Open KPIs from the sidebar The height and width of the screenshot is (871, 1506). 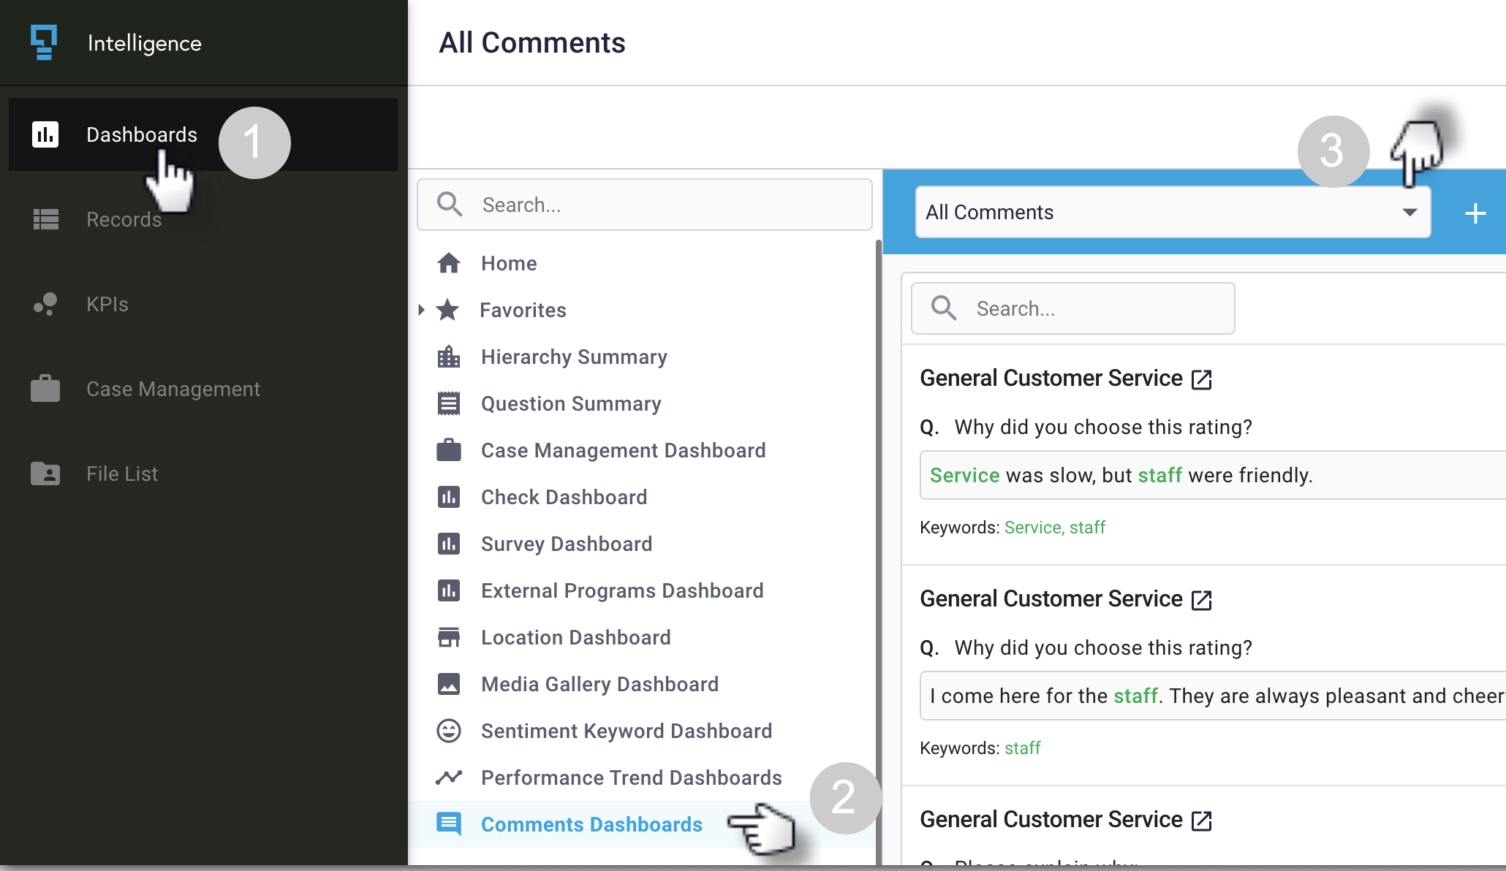coord(107,304)
